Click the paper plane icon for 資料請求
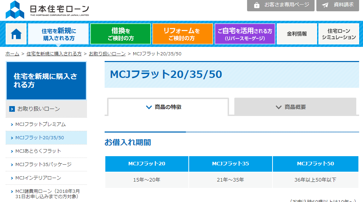 tap(325, 5)
